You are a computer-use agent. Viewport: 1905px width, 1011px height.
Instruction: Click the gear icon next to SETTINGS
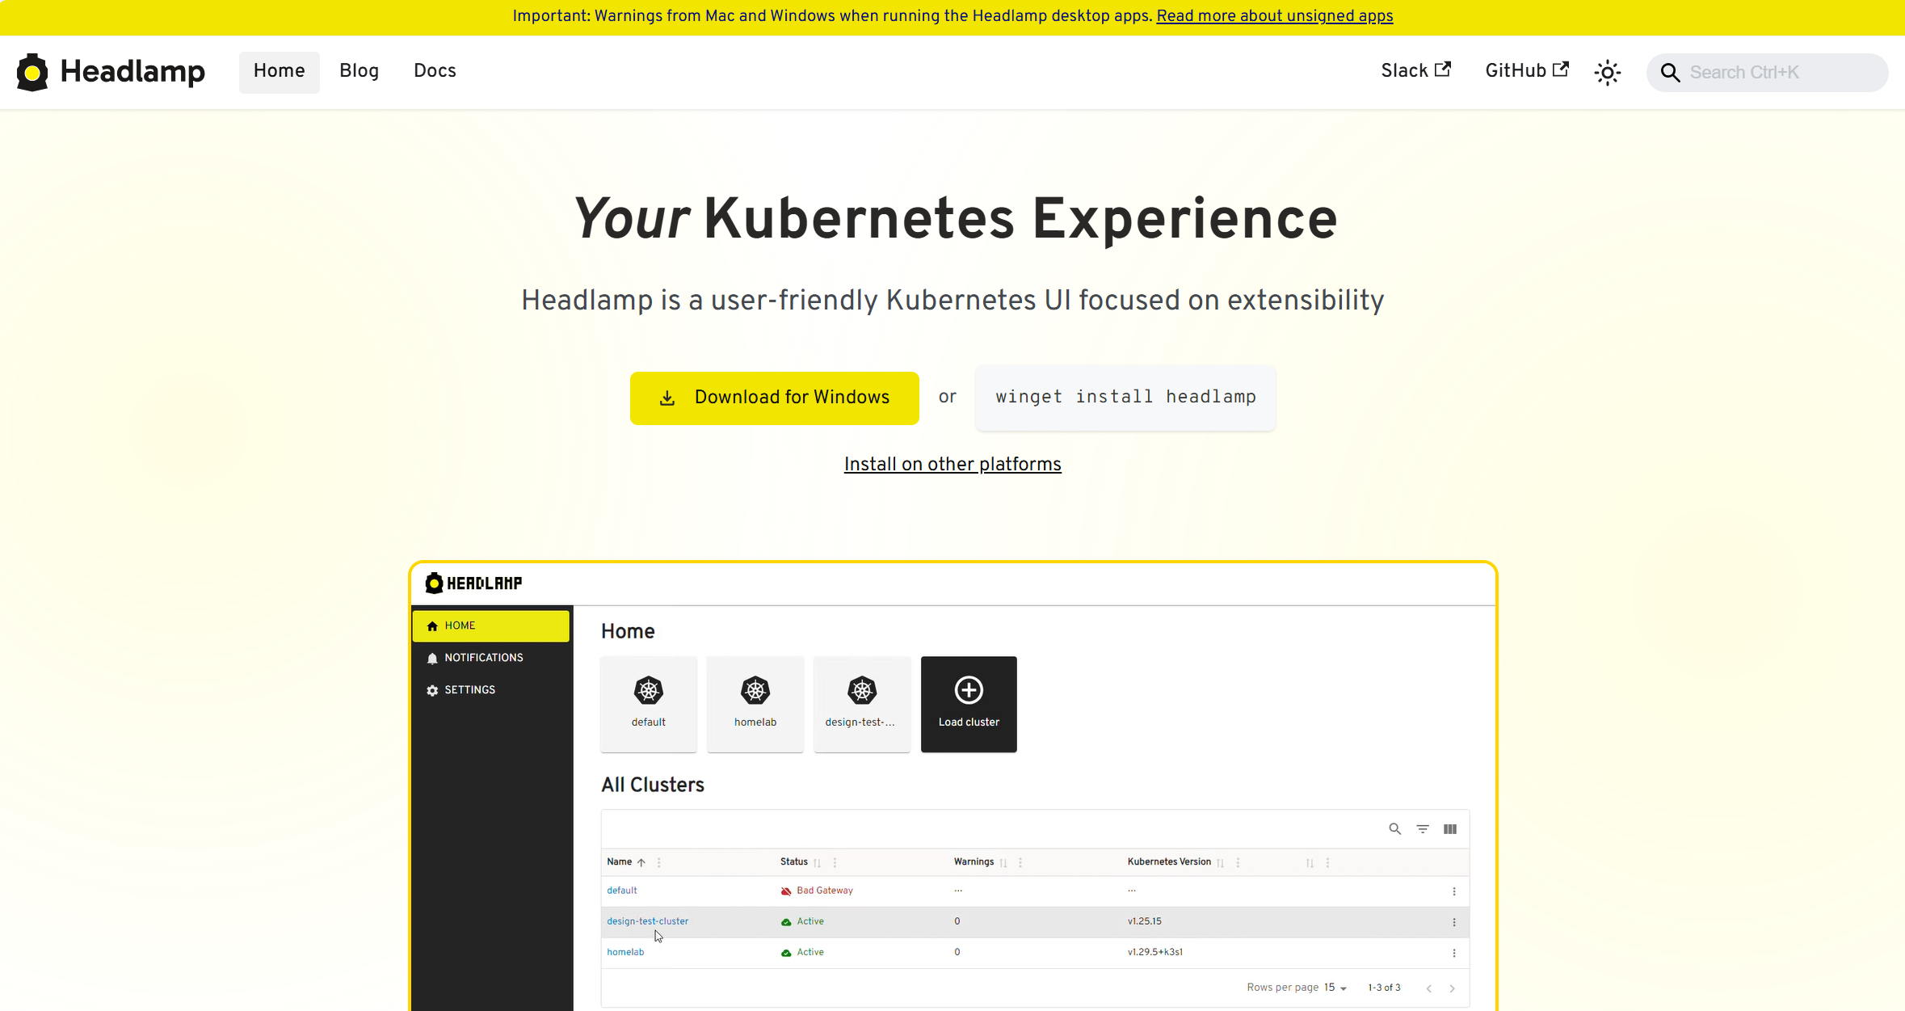point(432,691)
